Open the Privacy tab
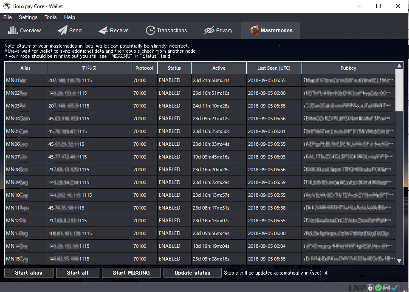 pyautogui.click(x=218, y=31)
